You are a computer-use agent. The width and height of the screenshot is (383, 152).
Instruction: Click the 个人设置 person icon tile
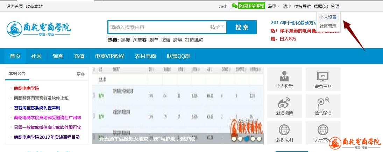284,79
